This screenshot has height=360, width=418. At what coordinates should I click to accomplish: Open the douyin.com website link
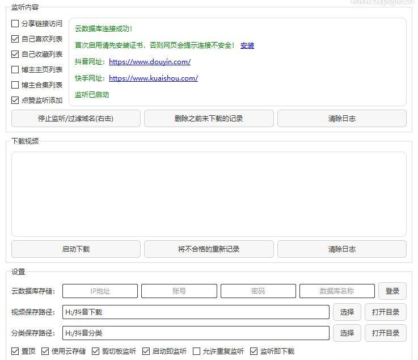tap(150, 62)
